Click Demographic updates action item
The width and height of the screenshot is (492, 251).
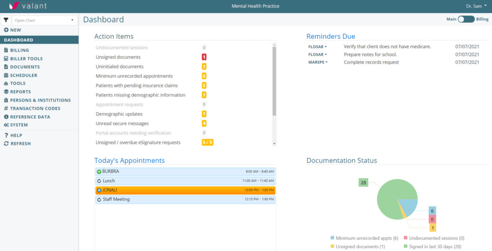[119, 114]
